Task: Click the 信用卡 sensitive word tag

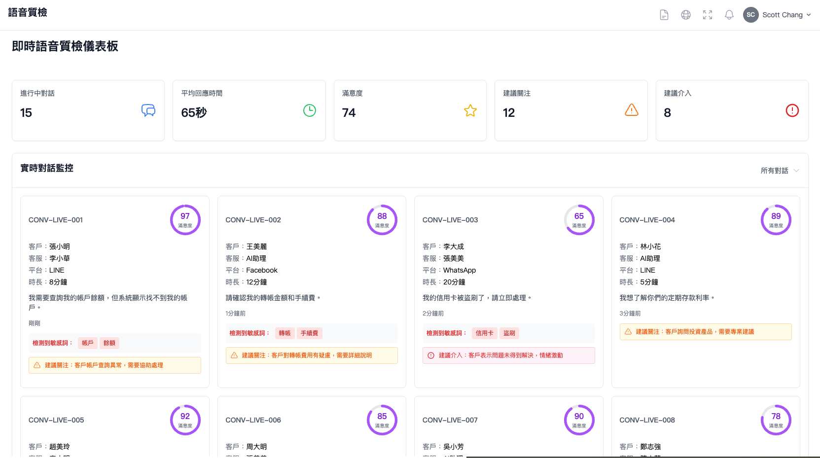Action: click(484, 333)
